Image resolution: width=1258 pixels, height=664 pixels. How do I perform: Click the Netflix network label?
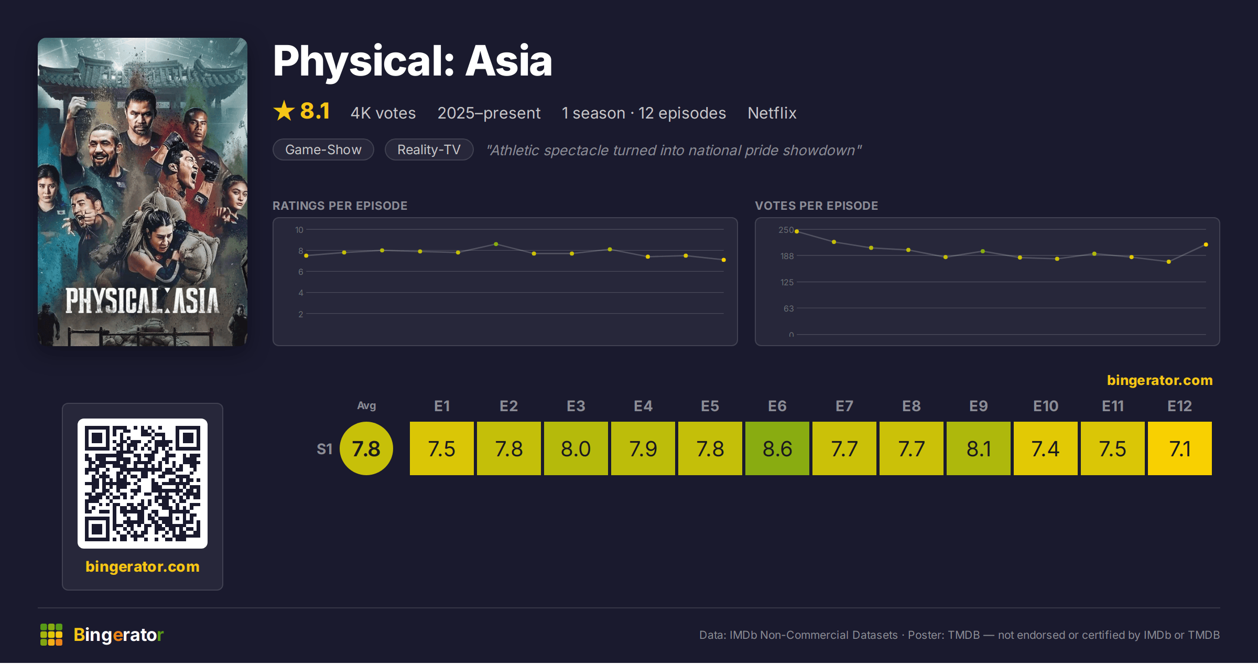(x=772, y=113)
